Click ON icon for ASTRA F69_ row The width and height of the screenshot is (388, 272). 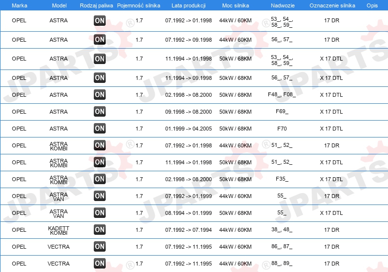(x=100, y=112)
